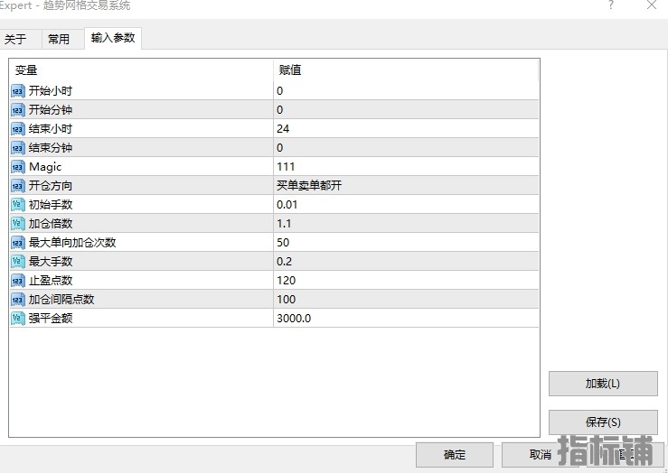Cancel with the 取消 button

tap(541, 455)
